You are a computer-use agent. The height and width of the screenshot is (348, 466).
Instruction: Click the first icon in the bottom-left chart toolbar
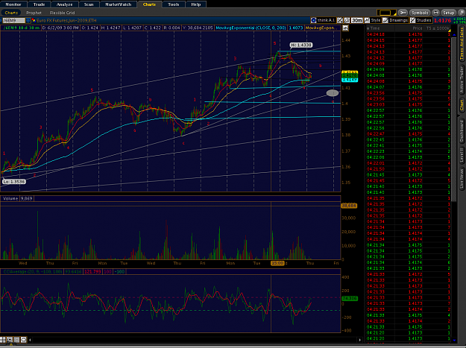3,339
